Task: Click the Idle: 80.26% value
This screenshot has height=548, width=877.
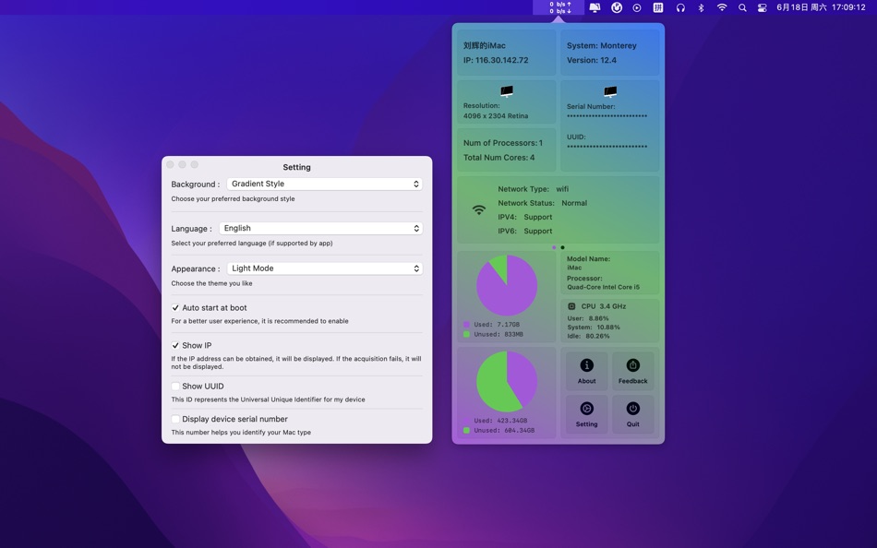Action: click(x=588, y=336)
